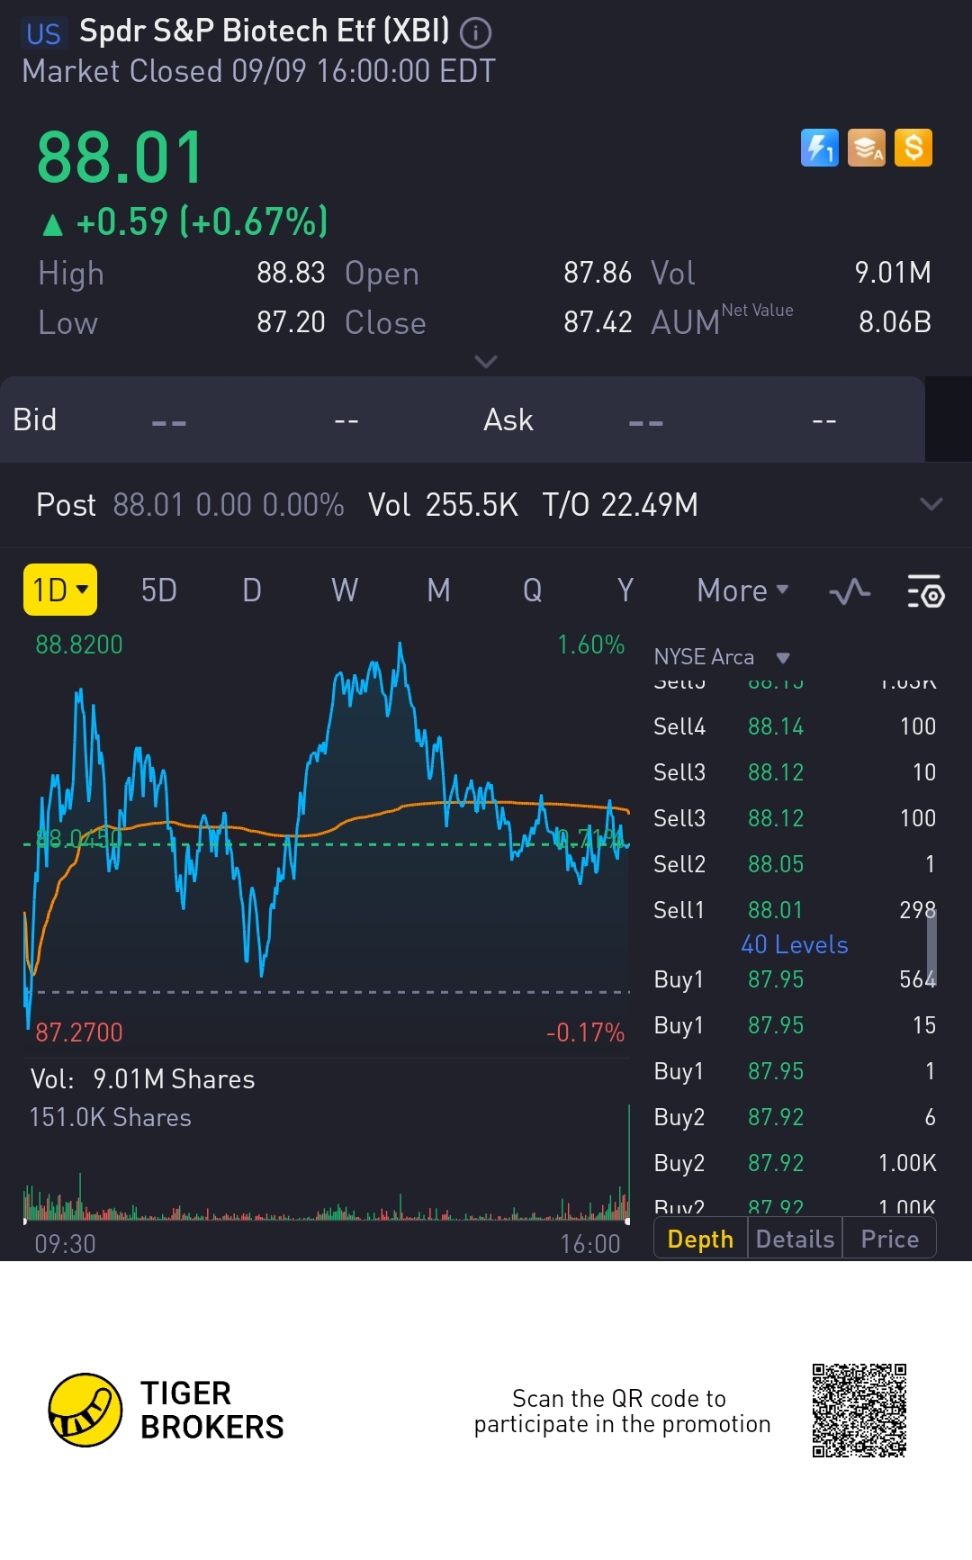Switch chart to D daily timeframe
Viewport: 972px width, 1560px height.
pos(252,591)
